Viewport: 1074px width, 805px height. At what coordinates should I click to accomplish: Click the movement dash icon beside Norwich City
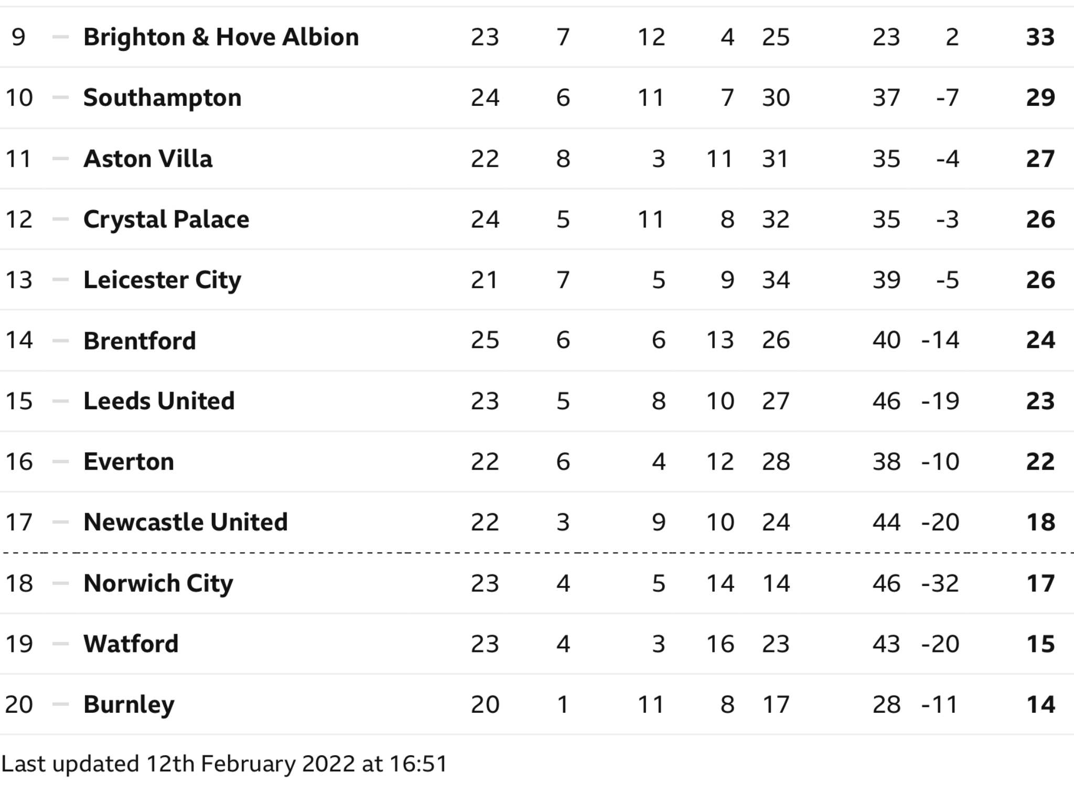click(x=61, y=583)
